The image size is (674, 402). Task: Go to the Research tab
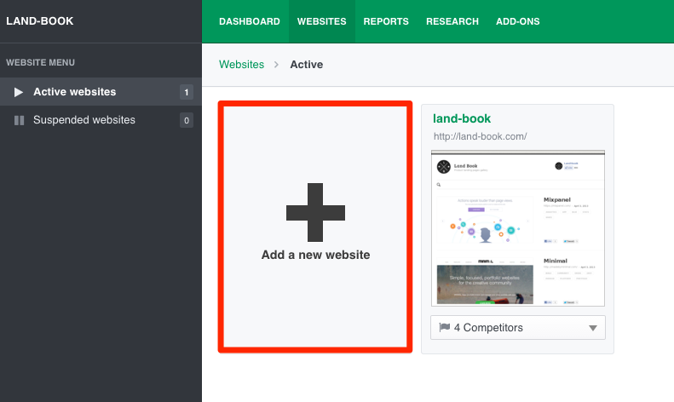point(452,21)
